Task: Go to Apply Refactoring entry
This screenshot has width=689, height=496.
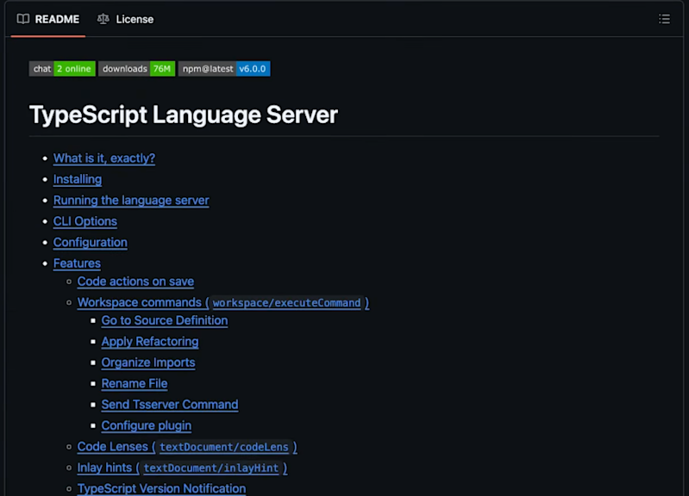Action: coord(150,342)
